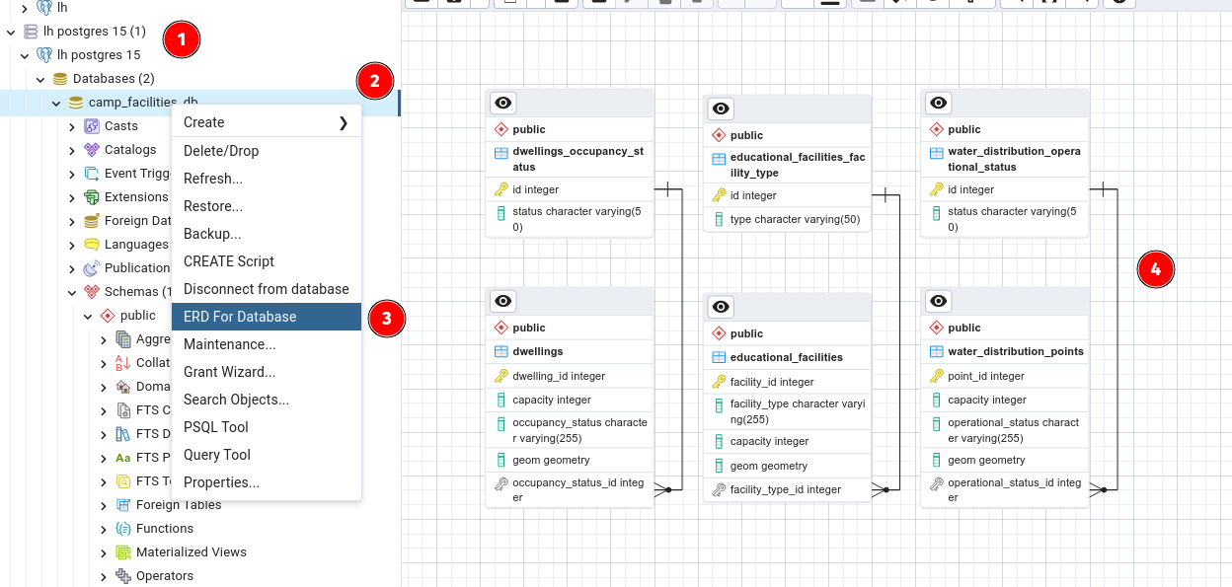Click the Materialized Views icon
The height and width of the screenshot is (587, 1232).
coord(123,552)
